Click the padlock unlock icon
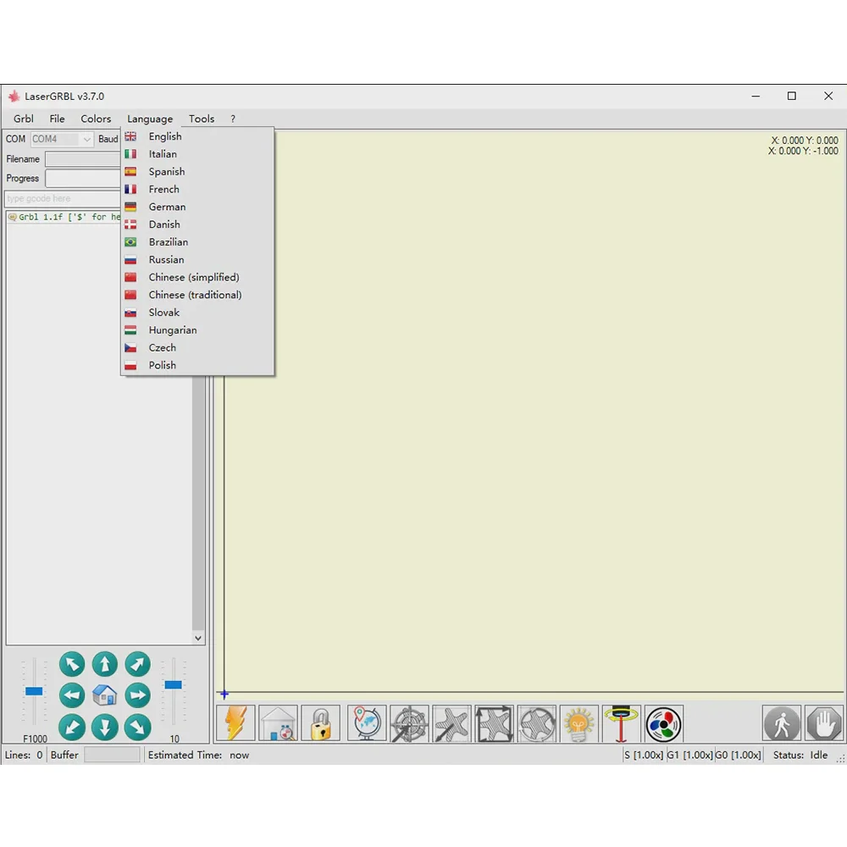Image resolution: width=847 pixels, height=847 pixels. tap(321, 723)
